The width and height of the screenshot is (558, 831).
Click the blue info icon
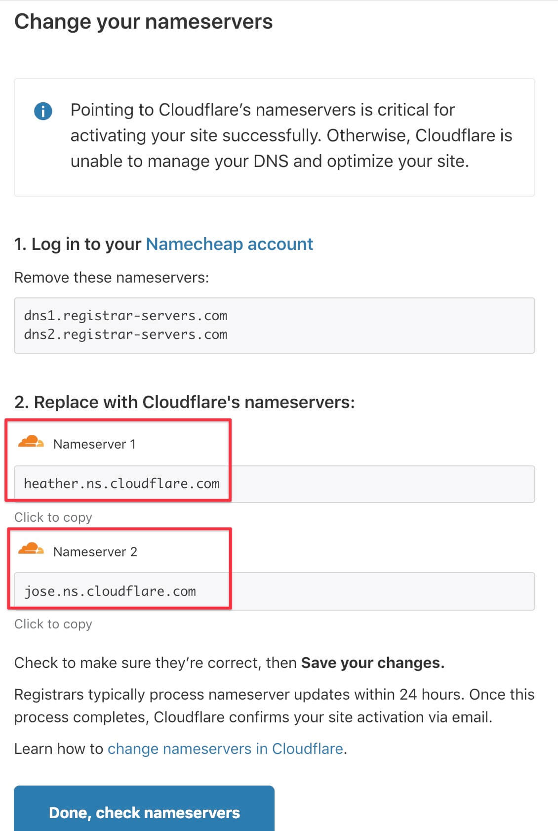pos(43,111)
